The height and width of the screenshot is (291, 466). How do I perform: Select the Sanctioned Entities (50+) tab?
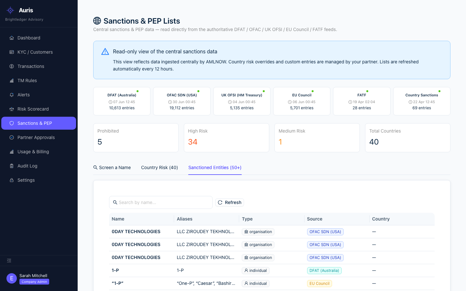tap(215, 167)
